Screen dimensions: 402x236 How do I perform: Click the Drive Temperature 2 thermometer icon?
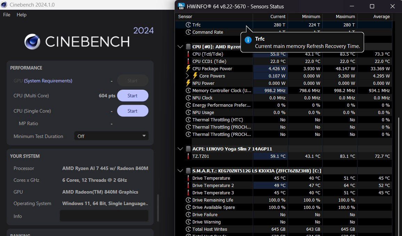tap(188, 185)
